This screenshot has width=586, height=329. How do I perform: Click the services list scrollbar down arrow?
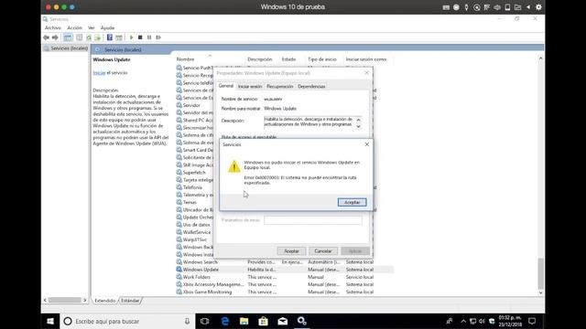click(x=540, y=292)
